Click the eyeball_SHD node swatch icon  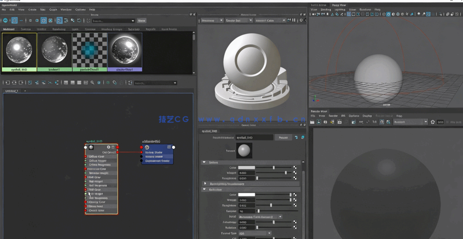[x=91, y=148]
